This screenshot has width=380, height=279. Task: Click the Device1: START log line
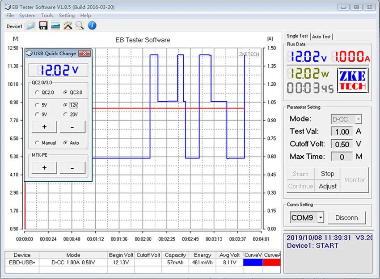tap(312, 246)
